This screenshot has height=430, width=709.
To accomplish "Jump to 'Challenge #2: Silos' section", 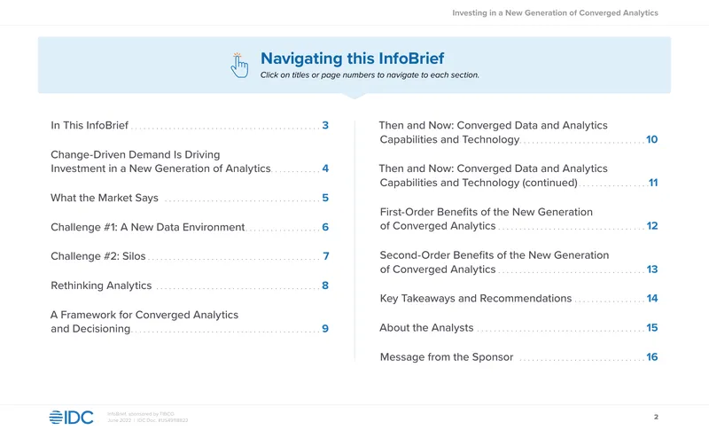I will [98, 256].
